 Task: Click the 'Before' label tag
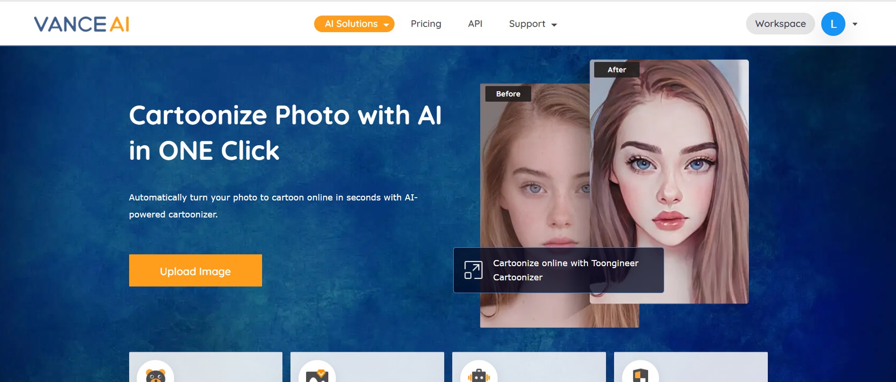[x=508, y=94]
